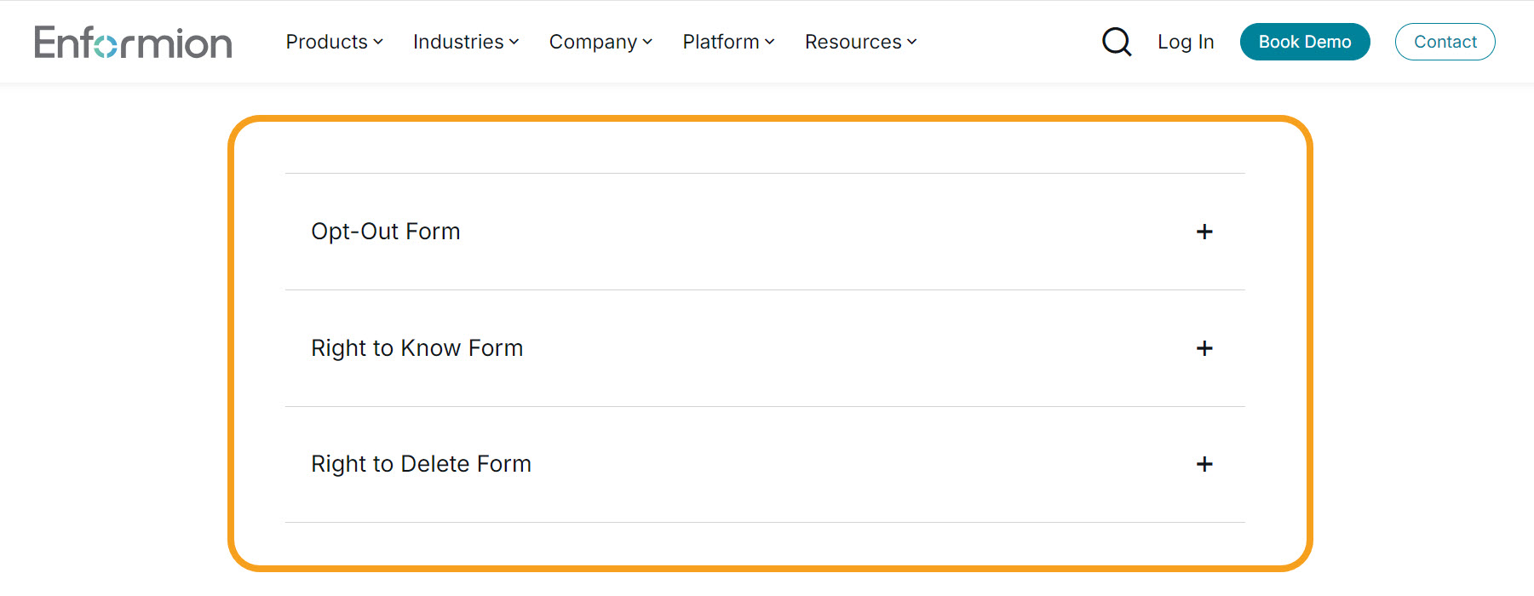Viewport: 1534px width, 596px height.
Task: Open the Resources dropdown chevron
Action: point(911,42)
